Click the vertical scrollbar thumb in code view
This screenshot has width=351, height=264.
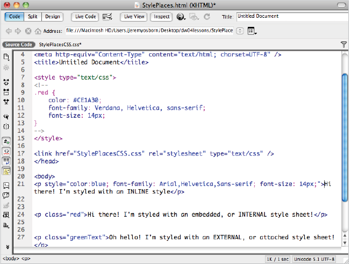(x=345, y=138)
